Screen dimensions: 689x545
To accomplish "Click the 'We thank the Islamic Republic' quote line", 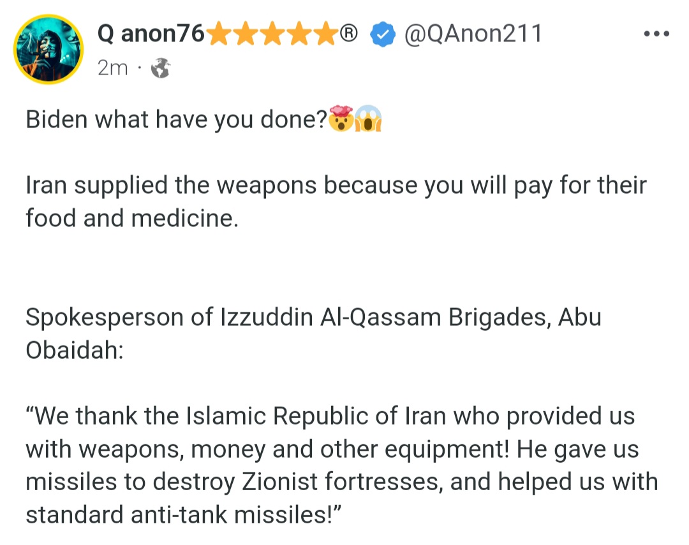I will coord(330,416).
